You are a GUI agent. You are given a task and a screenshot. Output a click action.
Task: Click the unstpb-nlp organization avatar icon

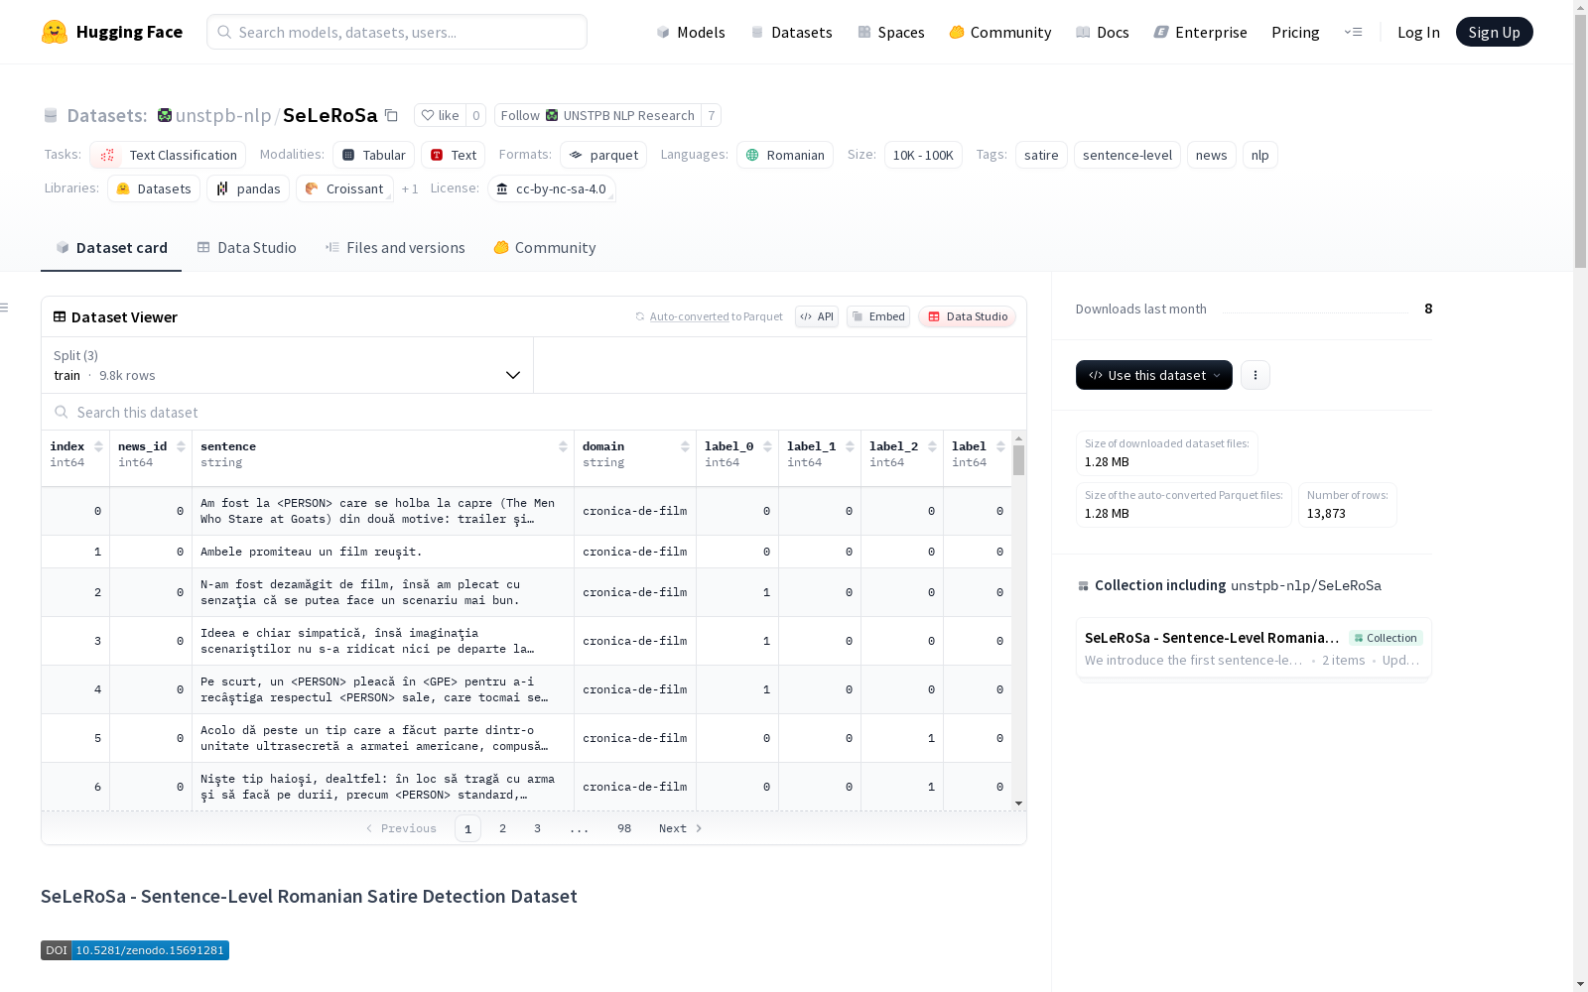[165, 115]
